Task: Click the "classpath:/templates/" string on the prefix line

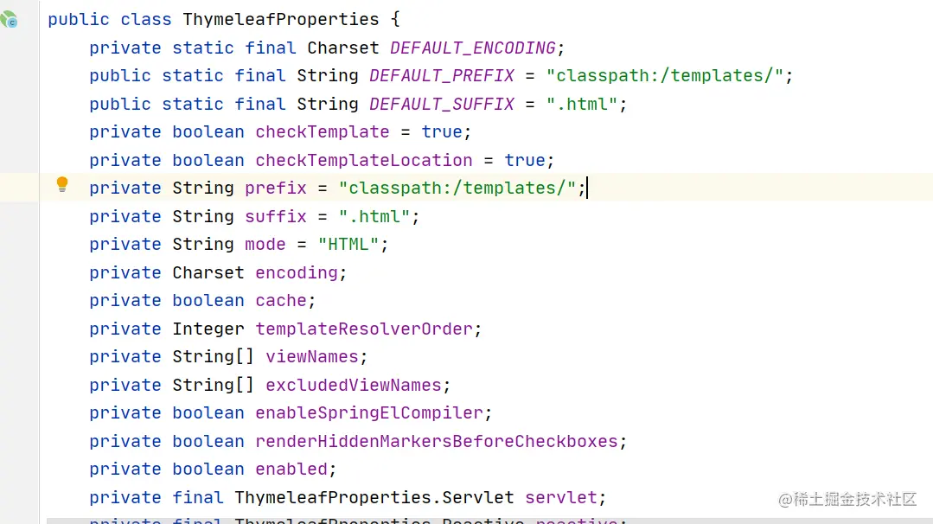Action: [x=457, y=188]
